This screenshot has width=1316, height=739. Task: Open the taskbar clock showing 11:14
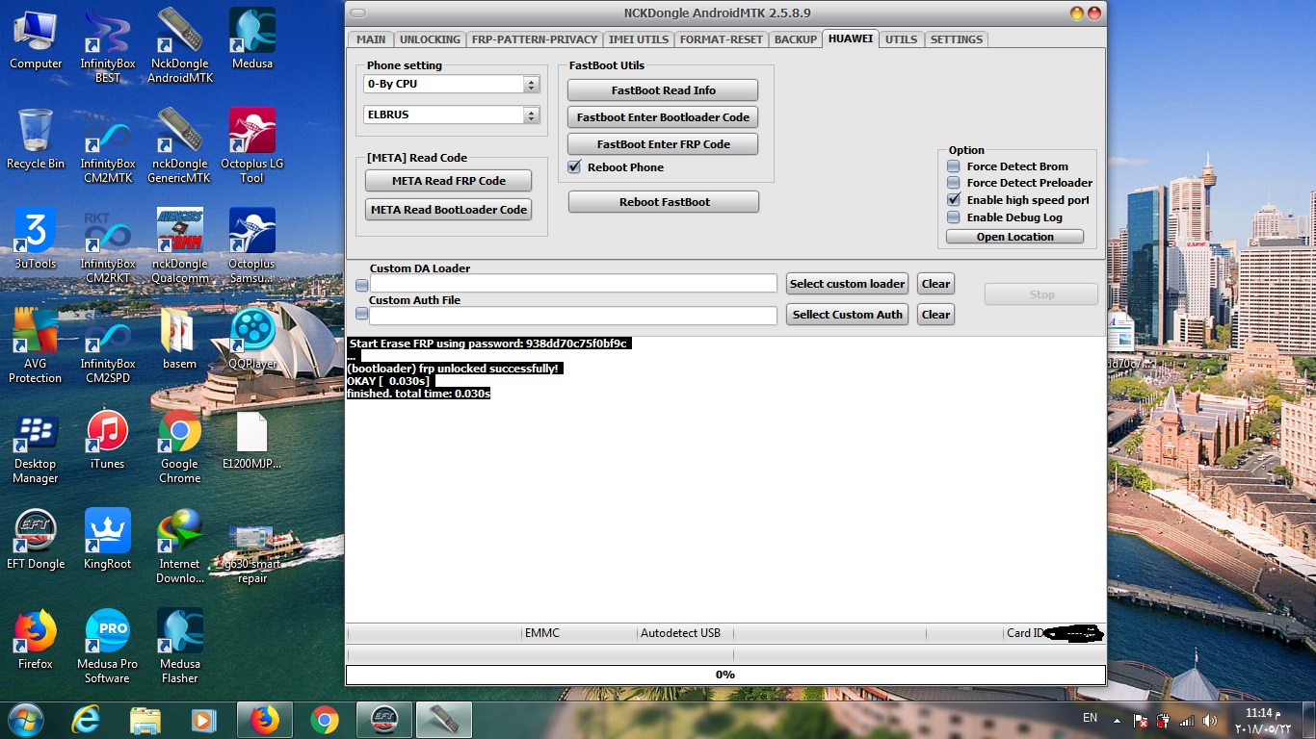pos(1261,721)
